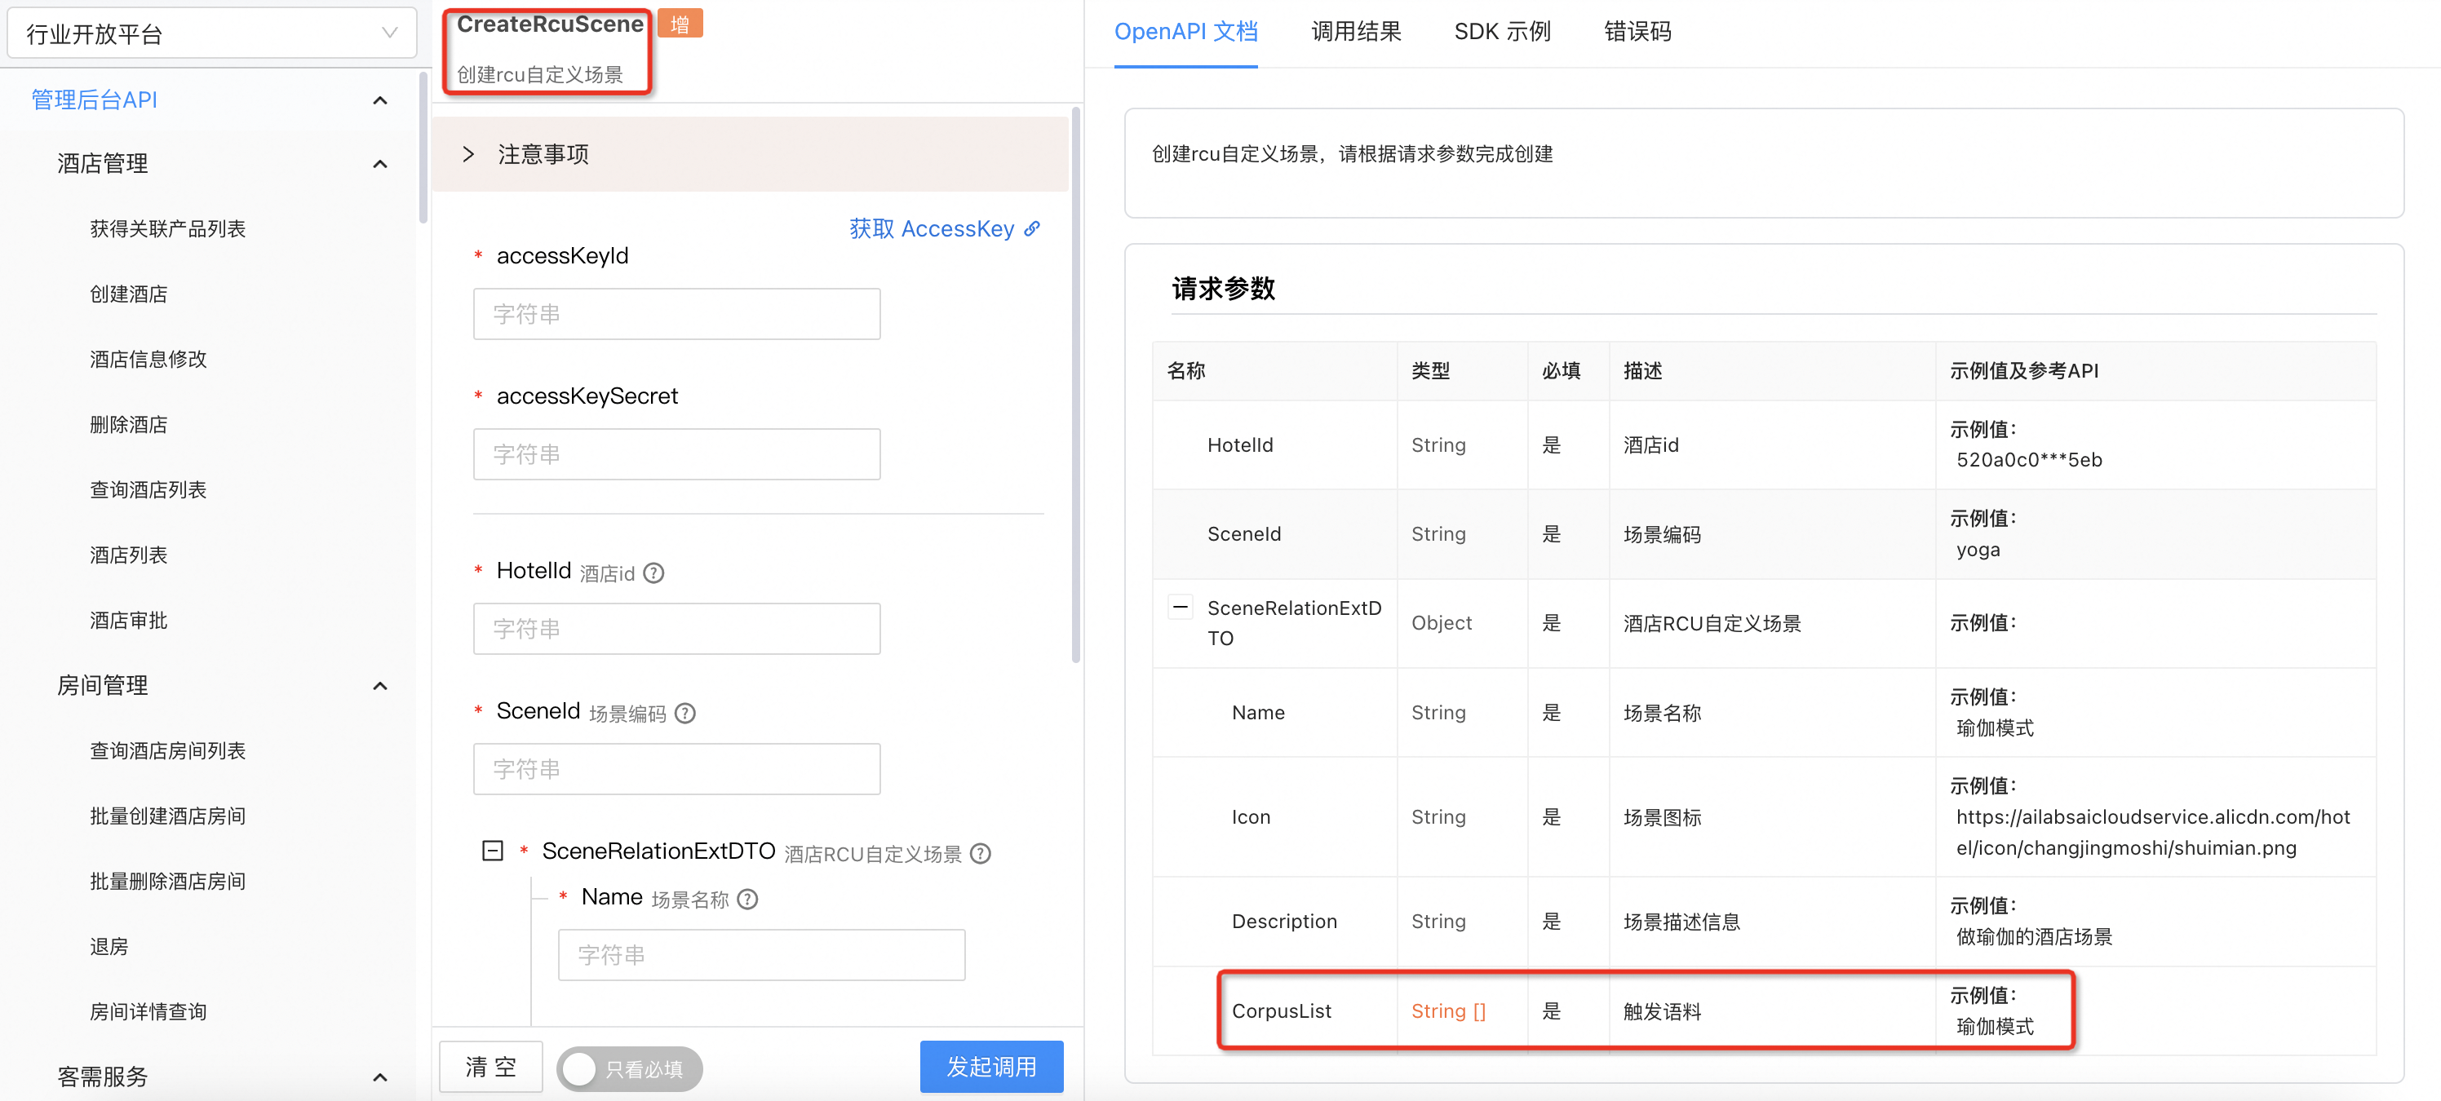Toggle the 只看必填 switch
This screenshot has height=1101, width=2441.
click(629, 1068)
